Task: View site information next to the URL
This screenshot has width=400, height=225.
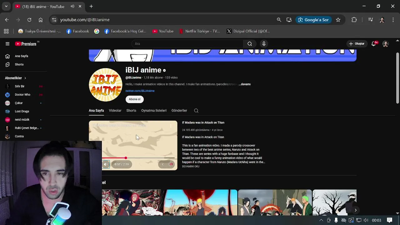Action: click(54, 20)
